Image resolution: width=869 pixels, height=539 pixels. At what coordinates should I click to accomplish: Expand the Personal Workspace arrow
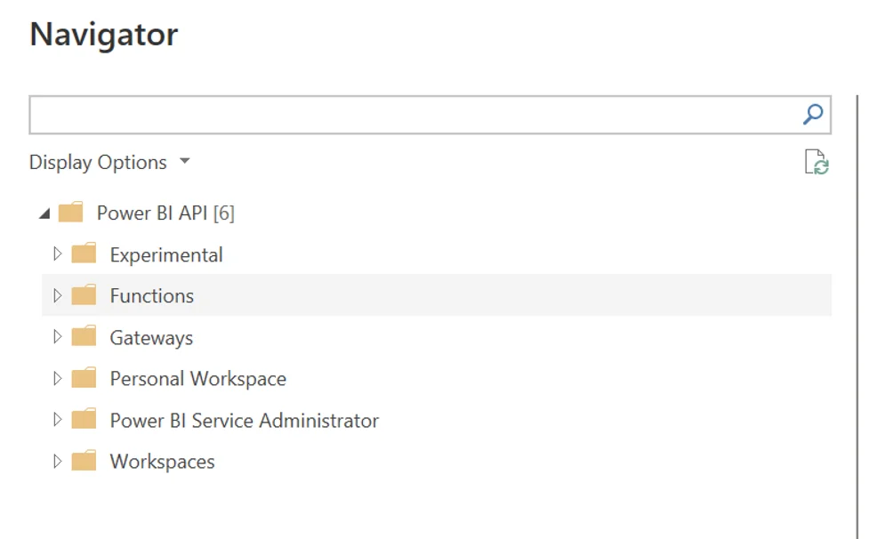pyautogui.click(x=58, y=379)
